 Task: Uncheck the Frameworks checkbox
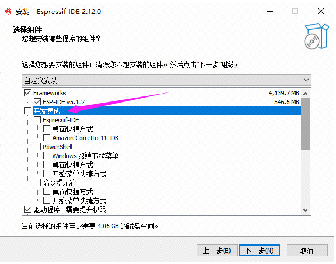(28, 93)
